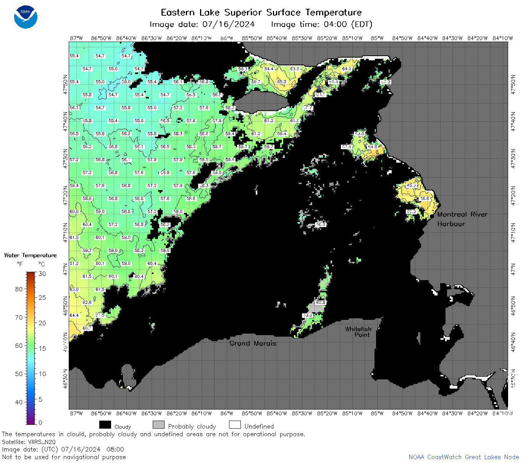Click the Image time 04:00 (EDT) text

pos(321,24)
